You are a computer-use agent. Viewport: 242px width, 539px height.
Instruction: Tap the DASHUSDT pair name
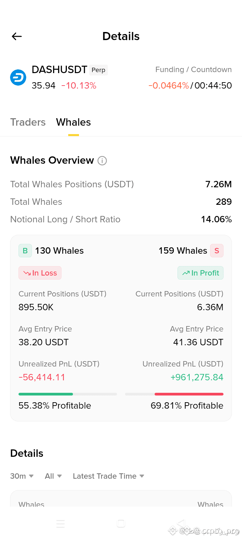click(59, 70)
